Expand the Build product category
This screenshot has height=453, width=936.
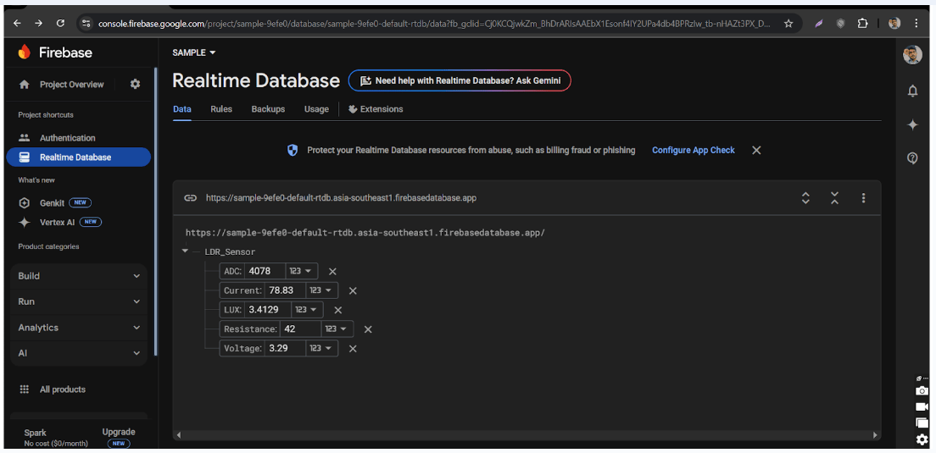[x=79, y=276]
